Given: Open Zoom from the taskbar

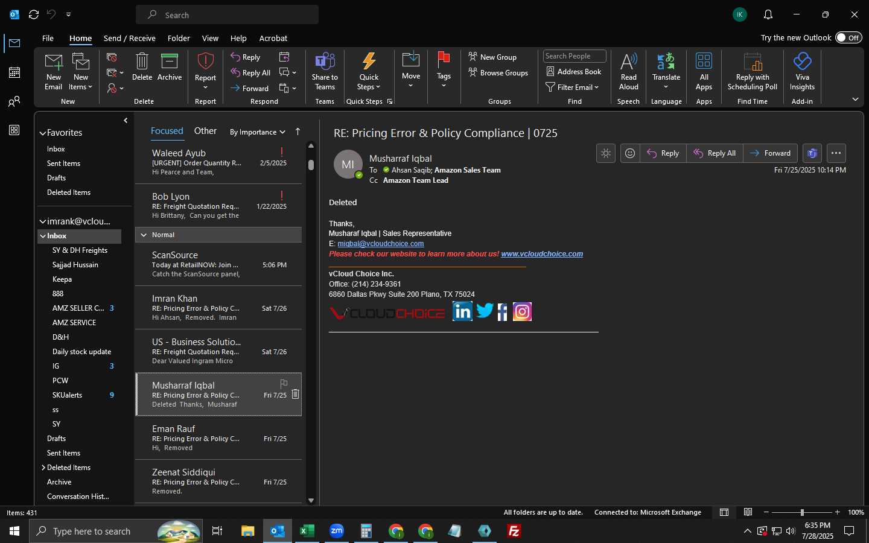Looking at the screenshot, I should (337, 531).
